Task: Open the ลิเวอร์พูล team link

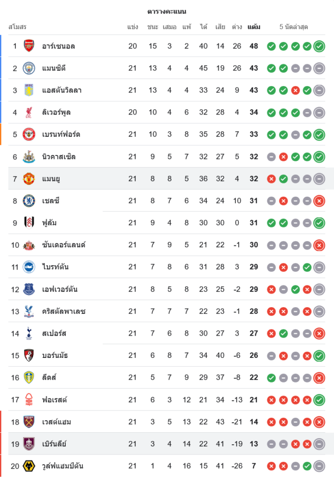Action: (59, 113)
